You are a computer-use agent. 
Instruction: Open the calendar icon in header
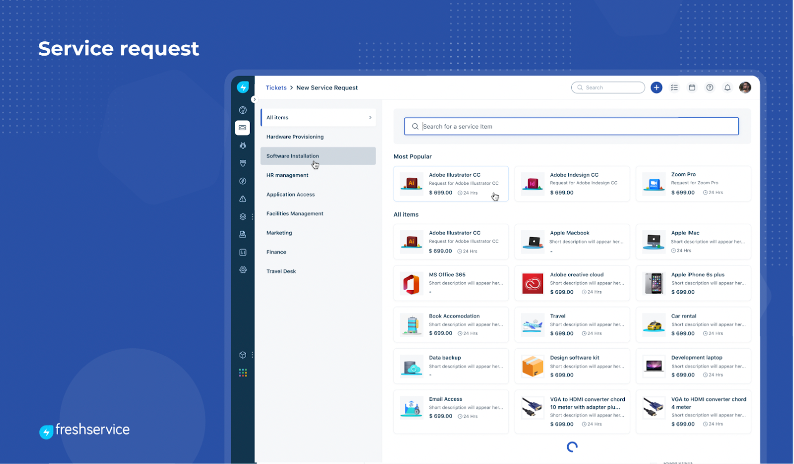[692, 87]
